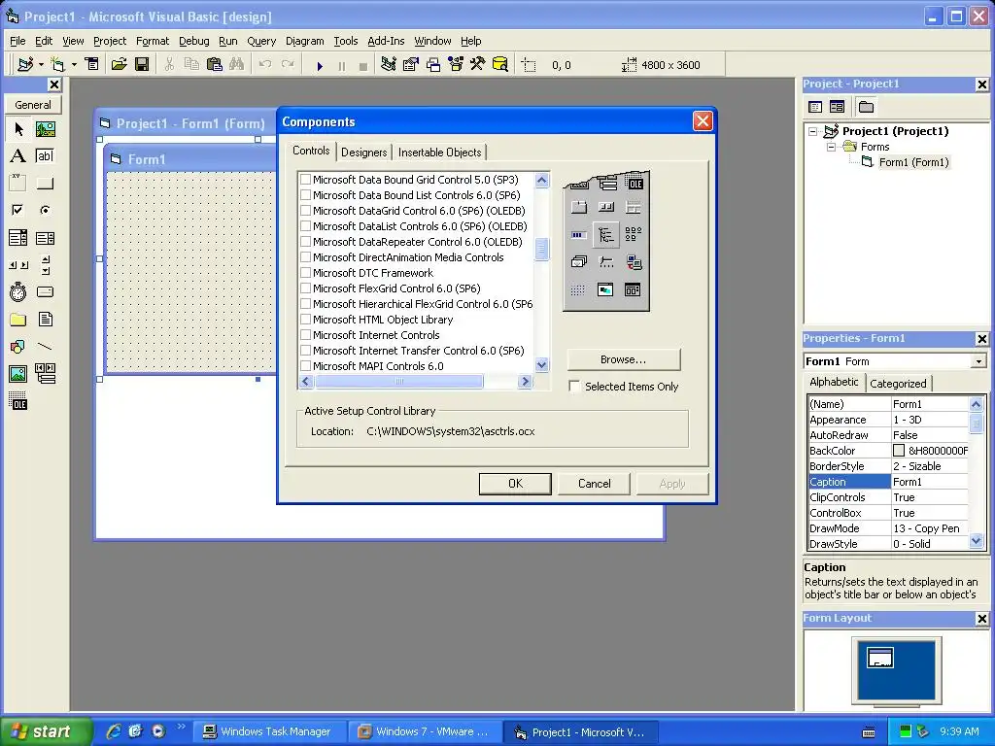
Task: Click Caption property value field
Action: (930, 482)
